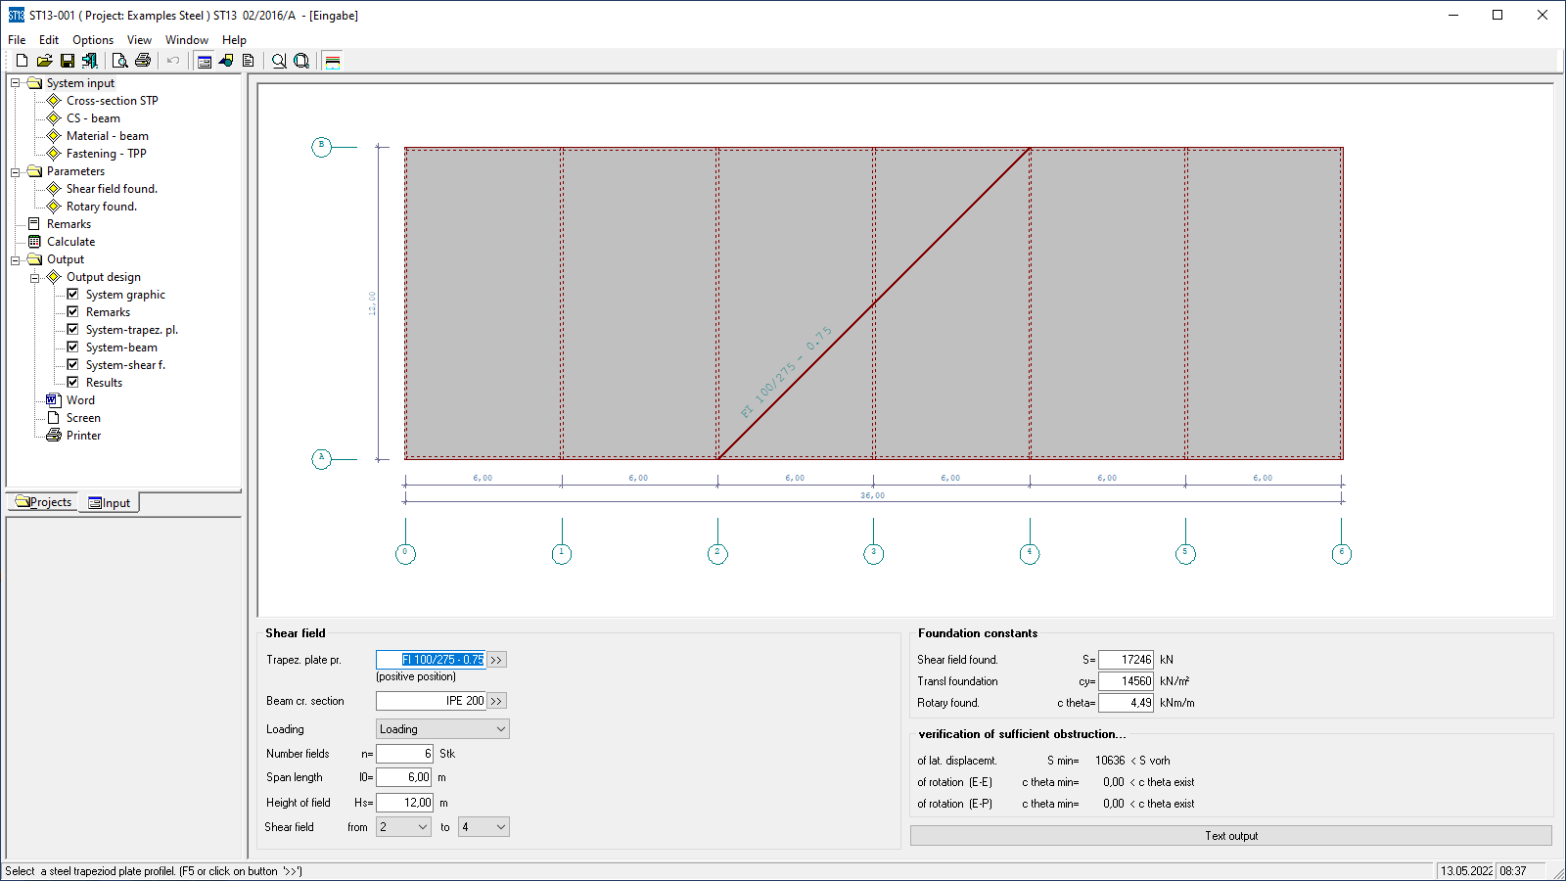Open the Options menu

(93, 40)
